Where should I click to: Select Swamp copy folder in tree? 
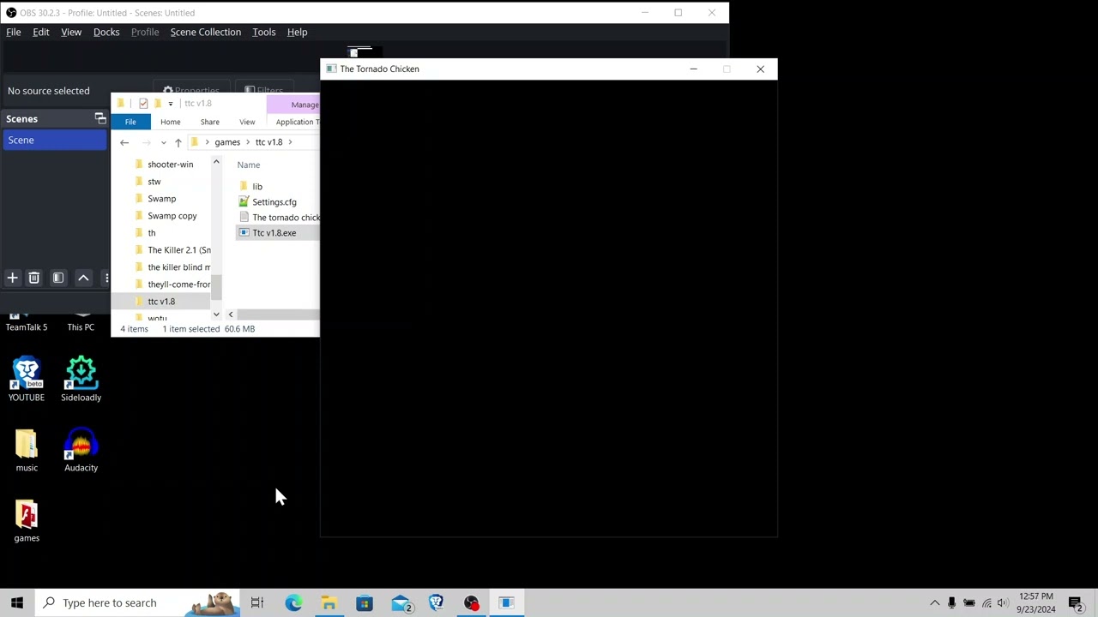coord(172,216)
